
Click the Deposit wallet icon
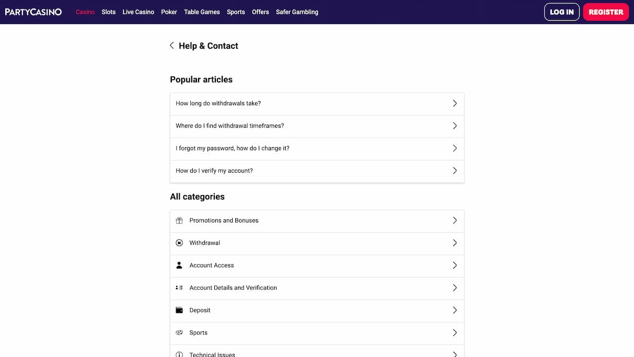coord(179,310)
